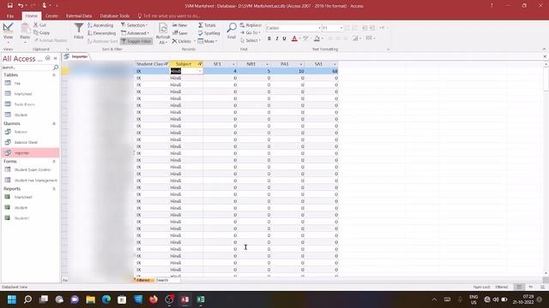This screenshot has width=549, height=308.
Task: Create a New record
Action: 179,25
